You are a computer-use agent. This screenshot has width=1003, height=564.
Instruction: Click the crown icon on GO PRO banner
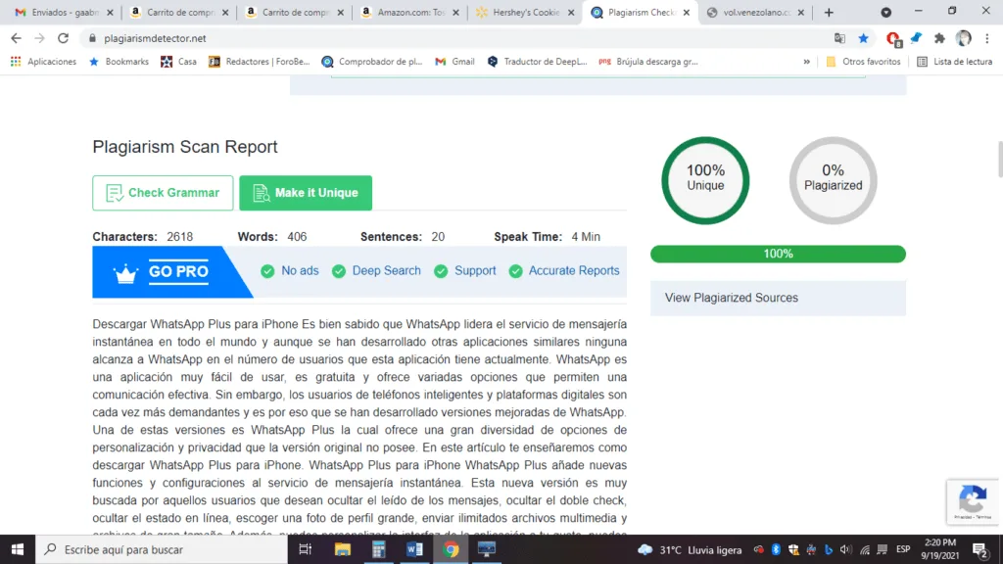[x=126, y=273]
